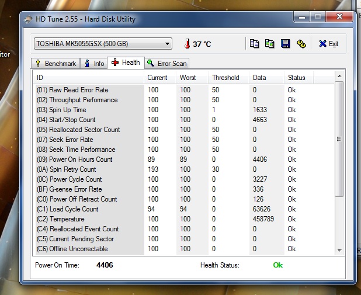This screenshot has height=295, width=361.
Task: Click the Worst column header
Action: (x=192, y=78)
